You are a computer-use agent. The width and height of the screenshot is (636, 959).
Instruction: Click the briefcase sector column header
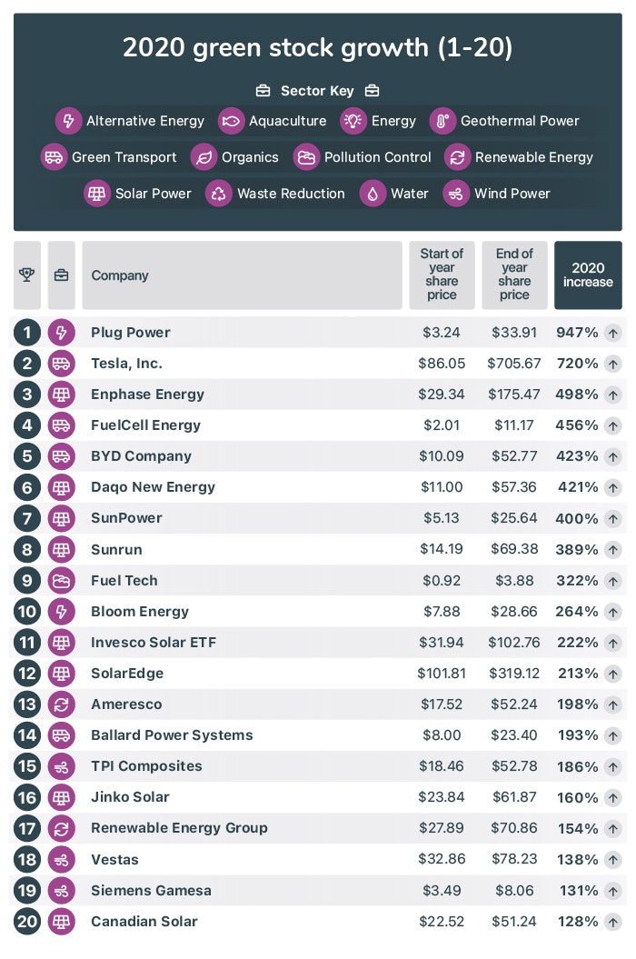point(61,275)
